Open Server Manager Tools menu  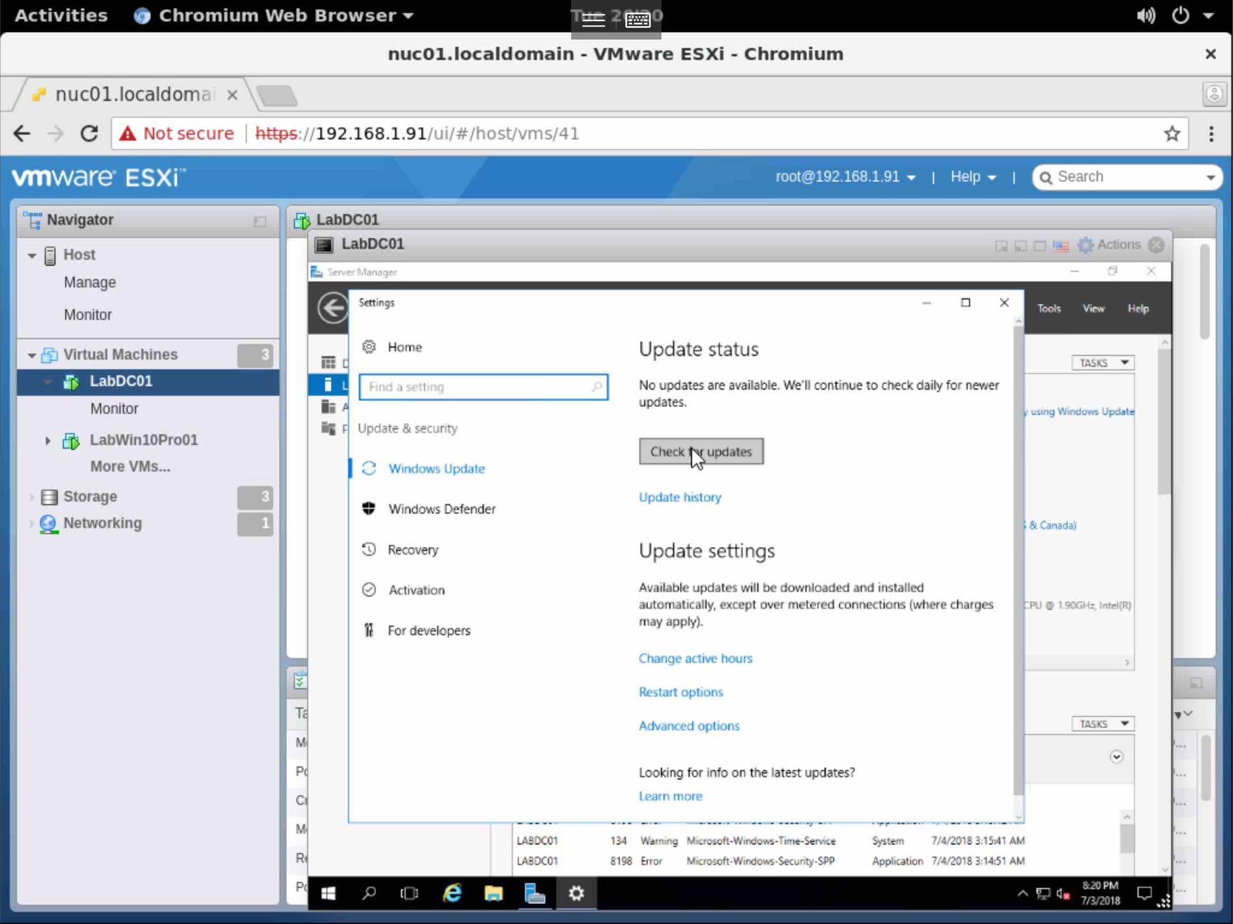point(1049,308)
